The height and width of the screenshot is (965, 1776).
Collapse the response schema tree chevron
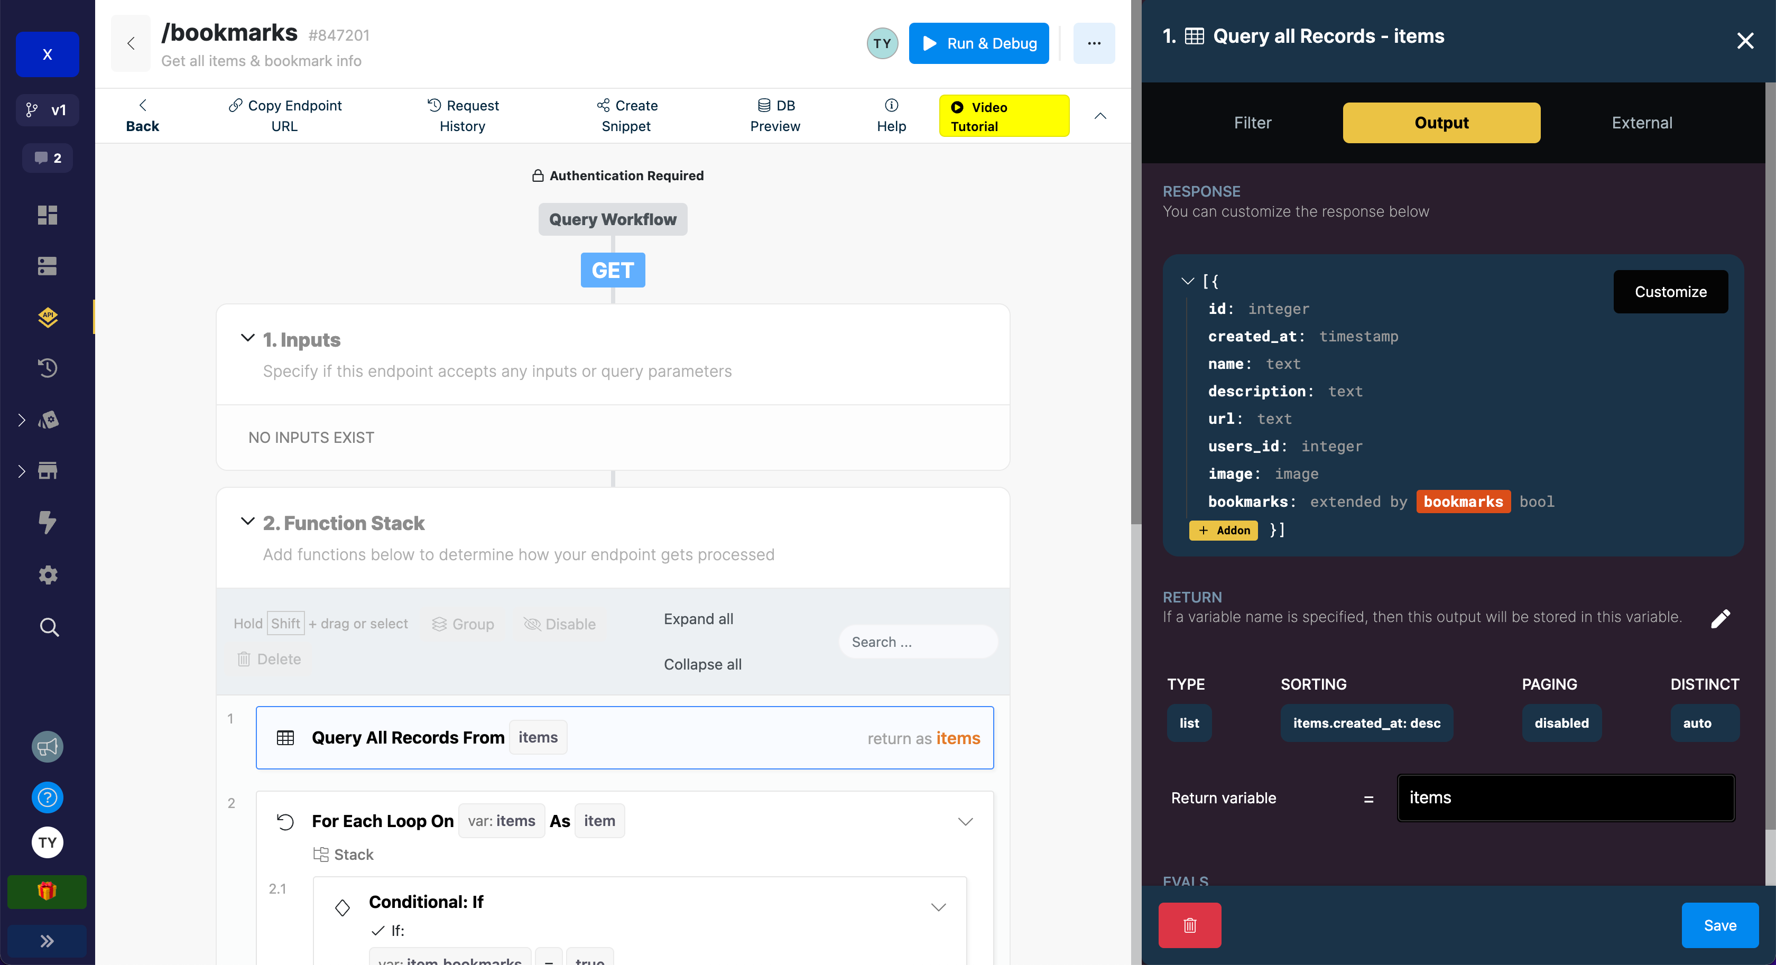click(x=1187, y=281)
